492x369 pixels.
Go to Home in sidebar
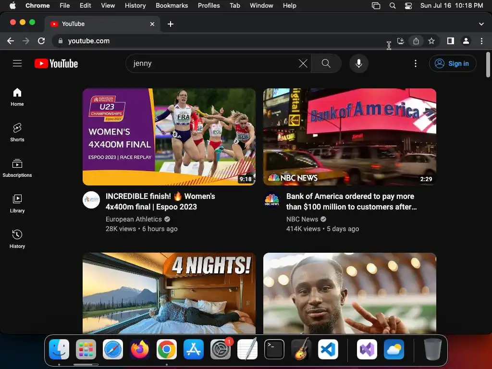(x=17, y=97)
